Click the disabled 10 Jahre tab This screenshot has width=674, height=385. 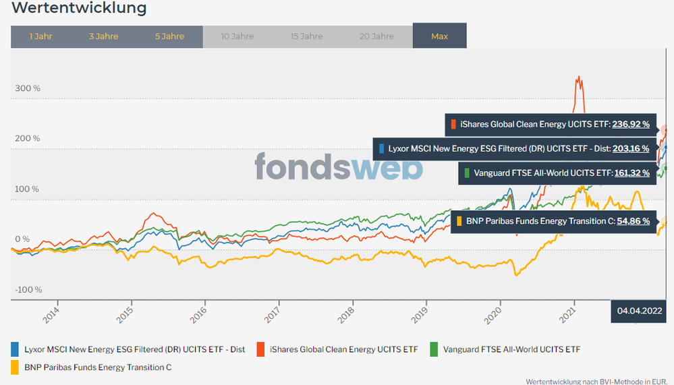pos(237,36)
